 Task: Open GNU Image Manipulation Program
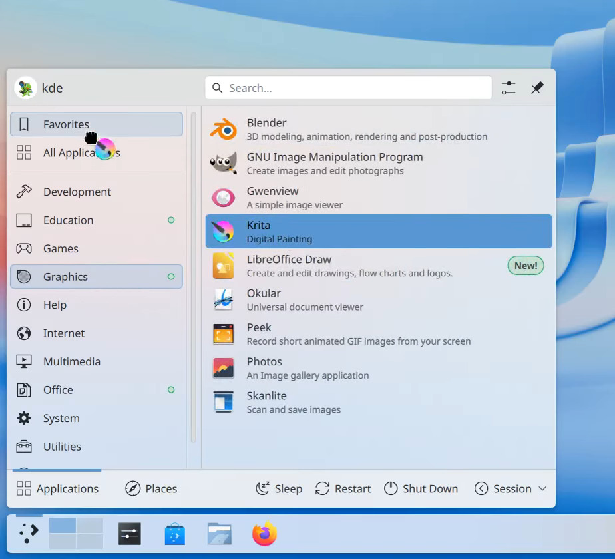(379, 163)
